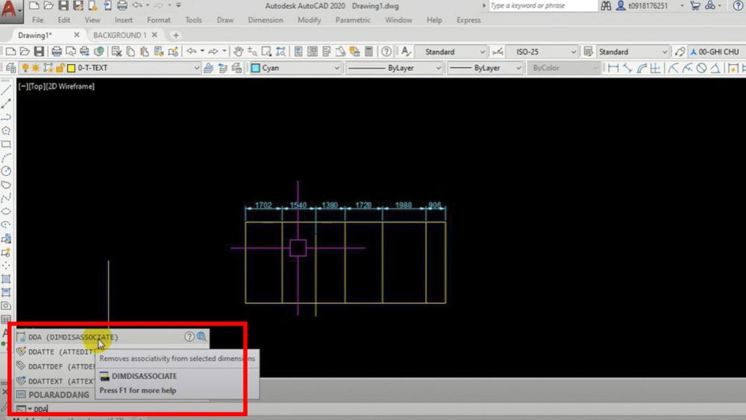The image size is (746, 420).
Task: Select the Circle draw tool
Action: tap(6, 172)
